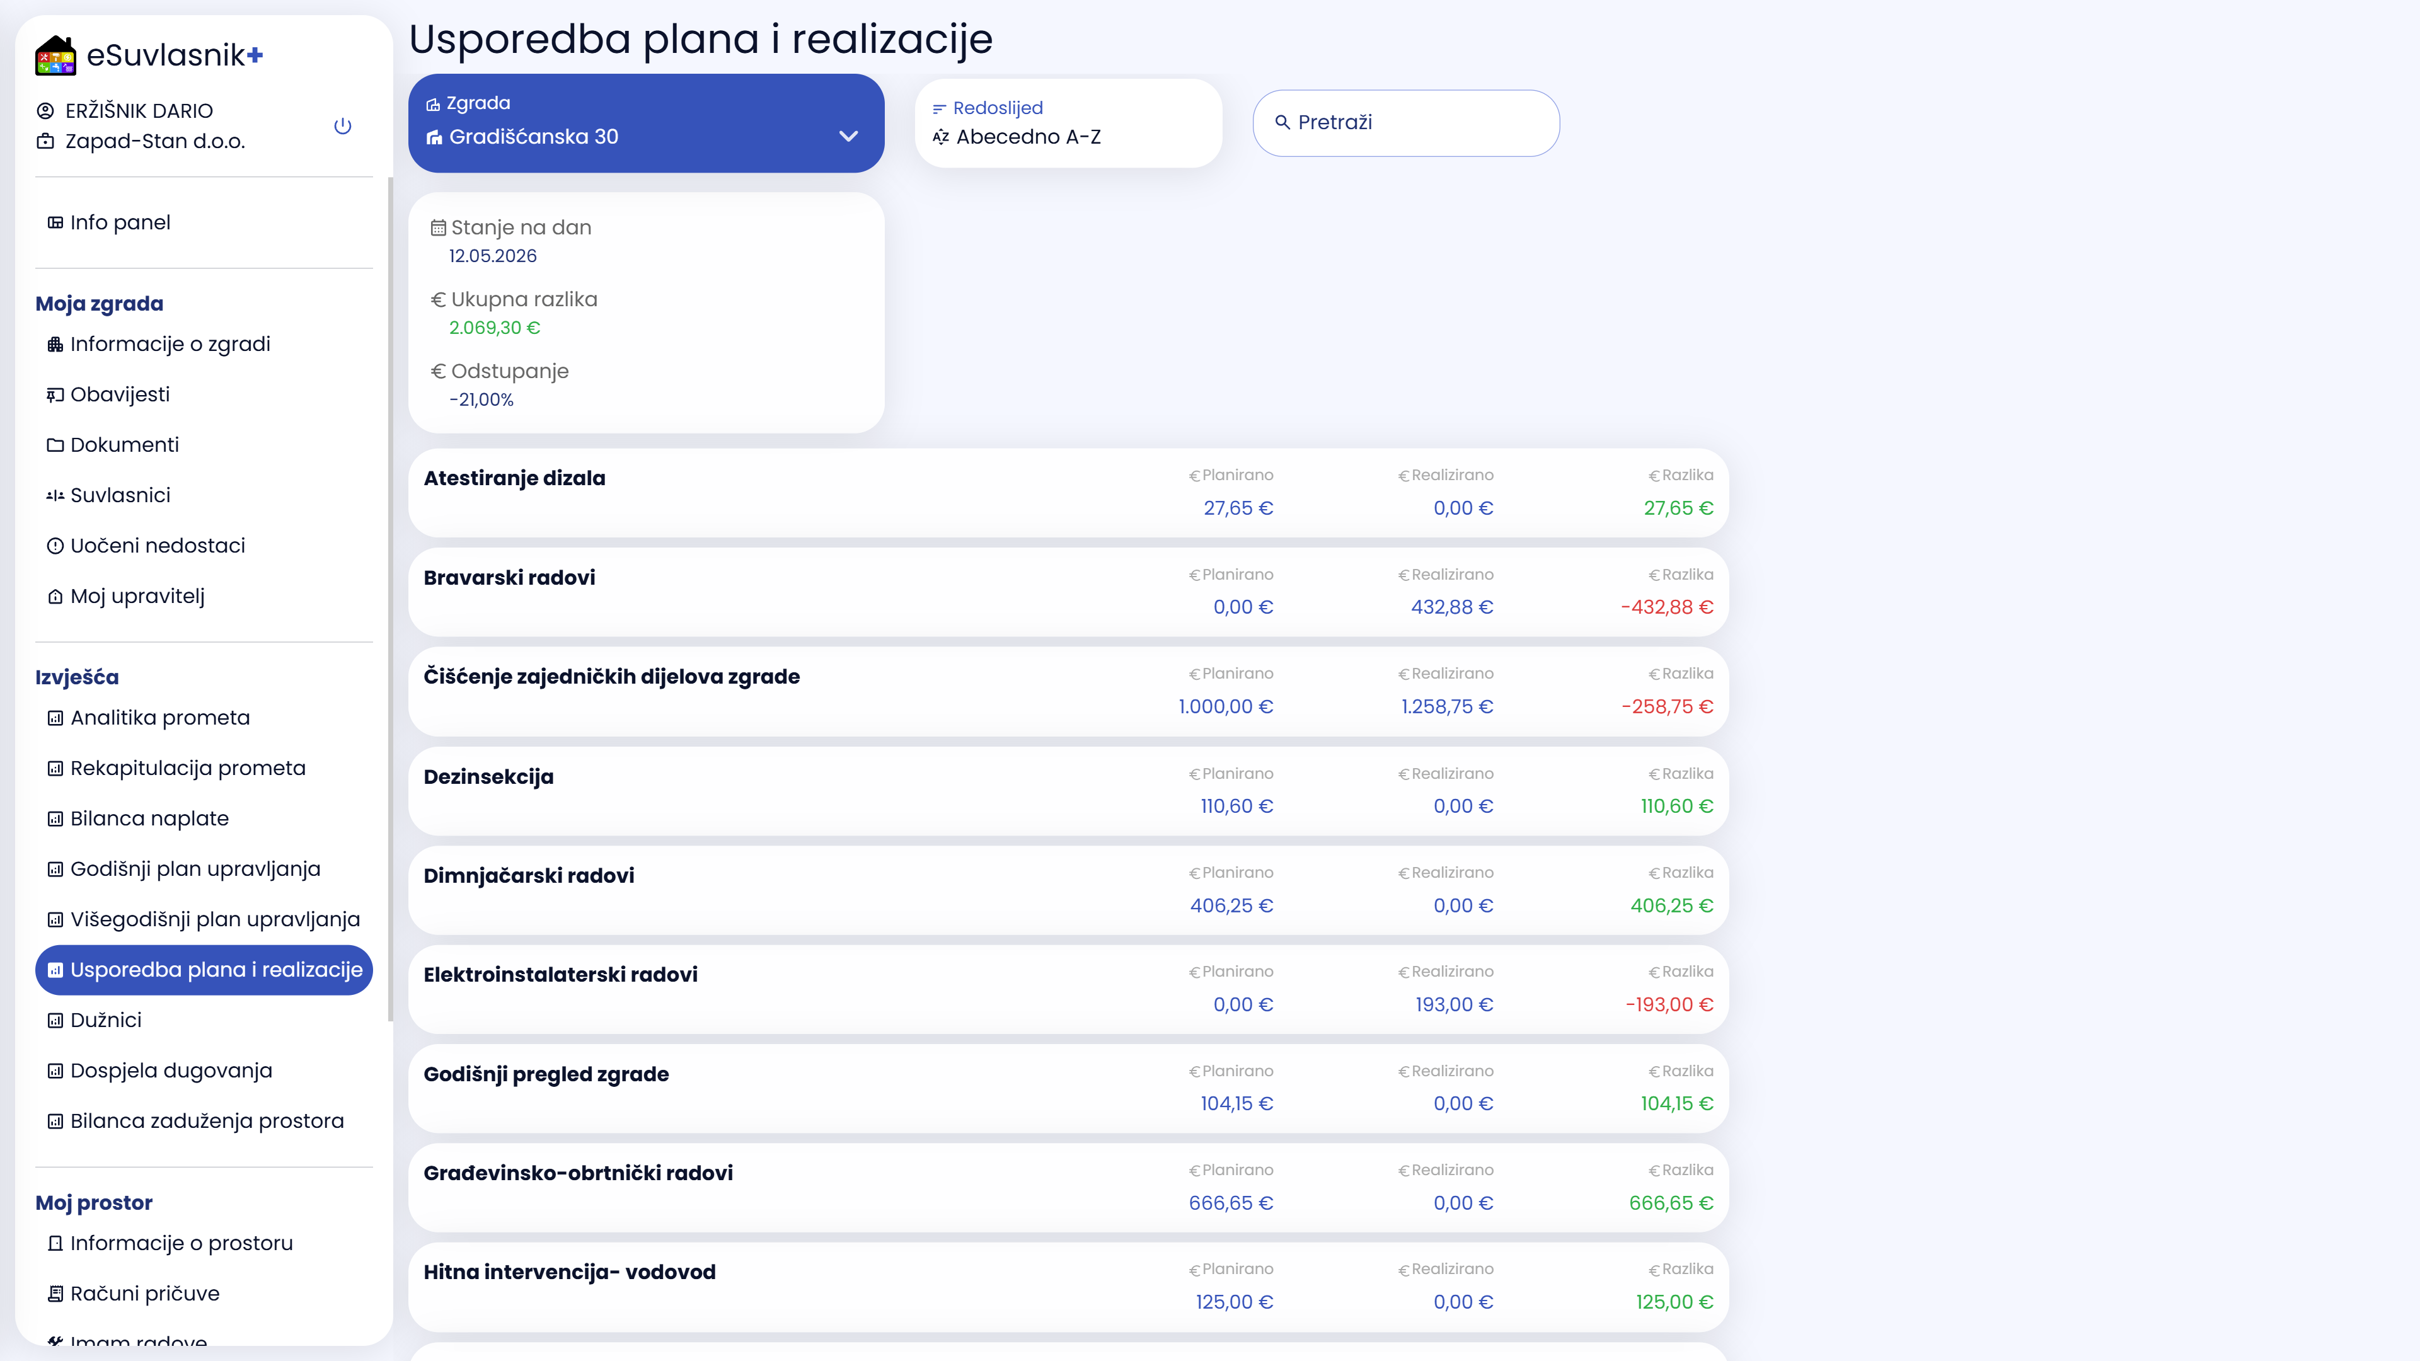Click the Atestiranje dizala row title
The width and height of the screenshot is (2420, 1361).
pyautogui.click(x=514, y=478)
